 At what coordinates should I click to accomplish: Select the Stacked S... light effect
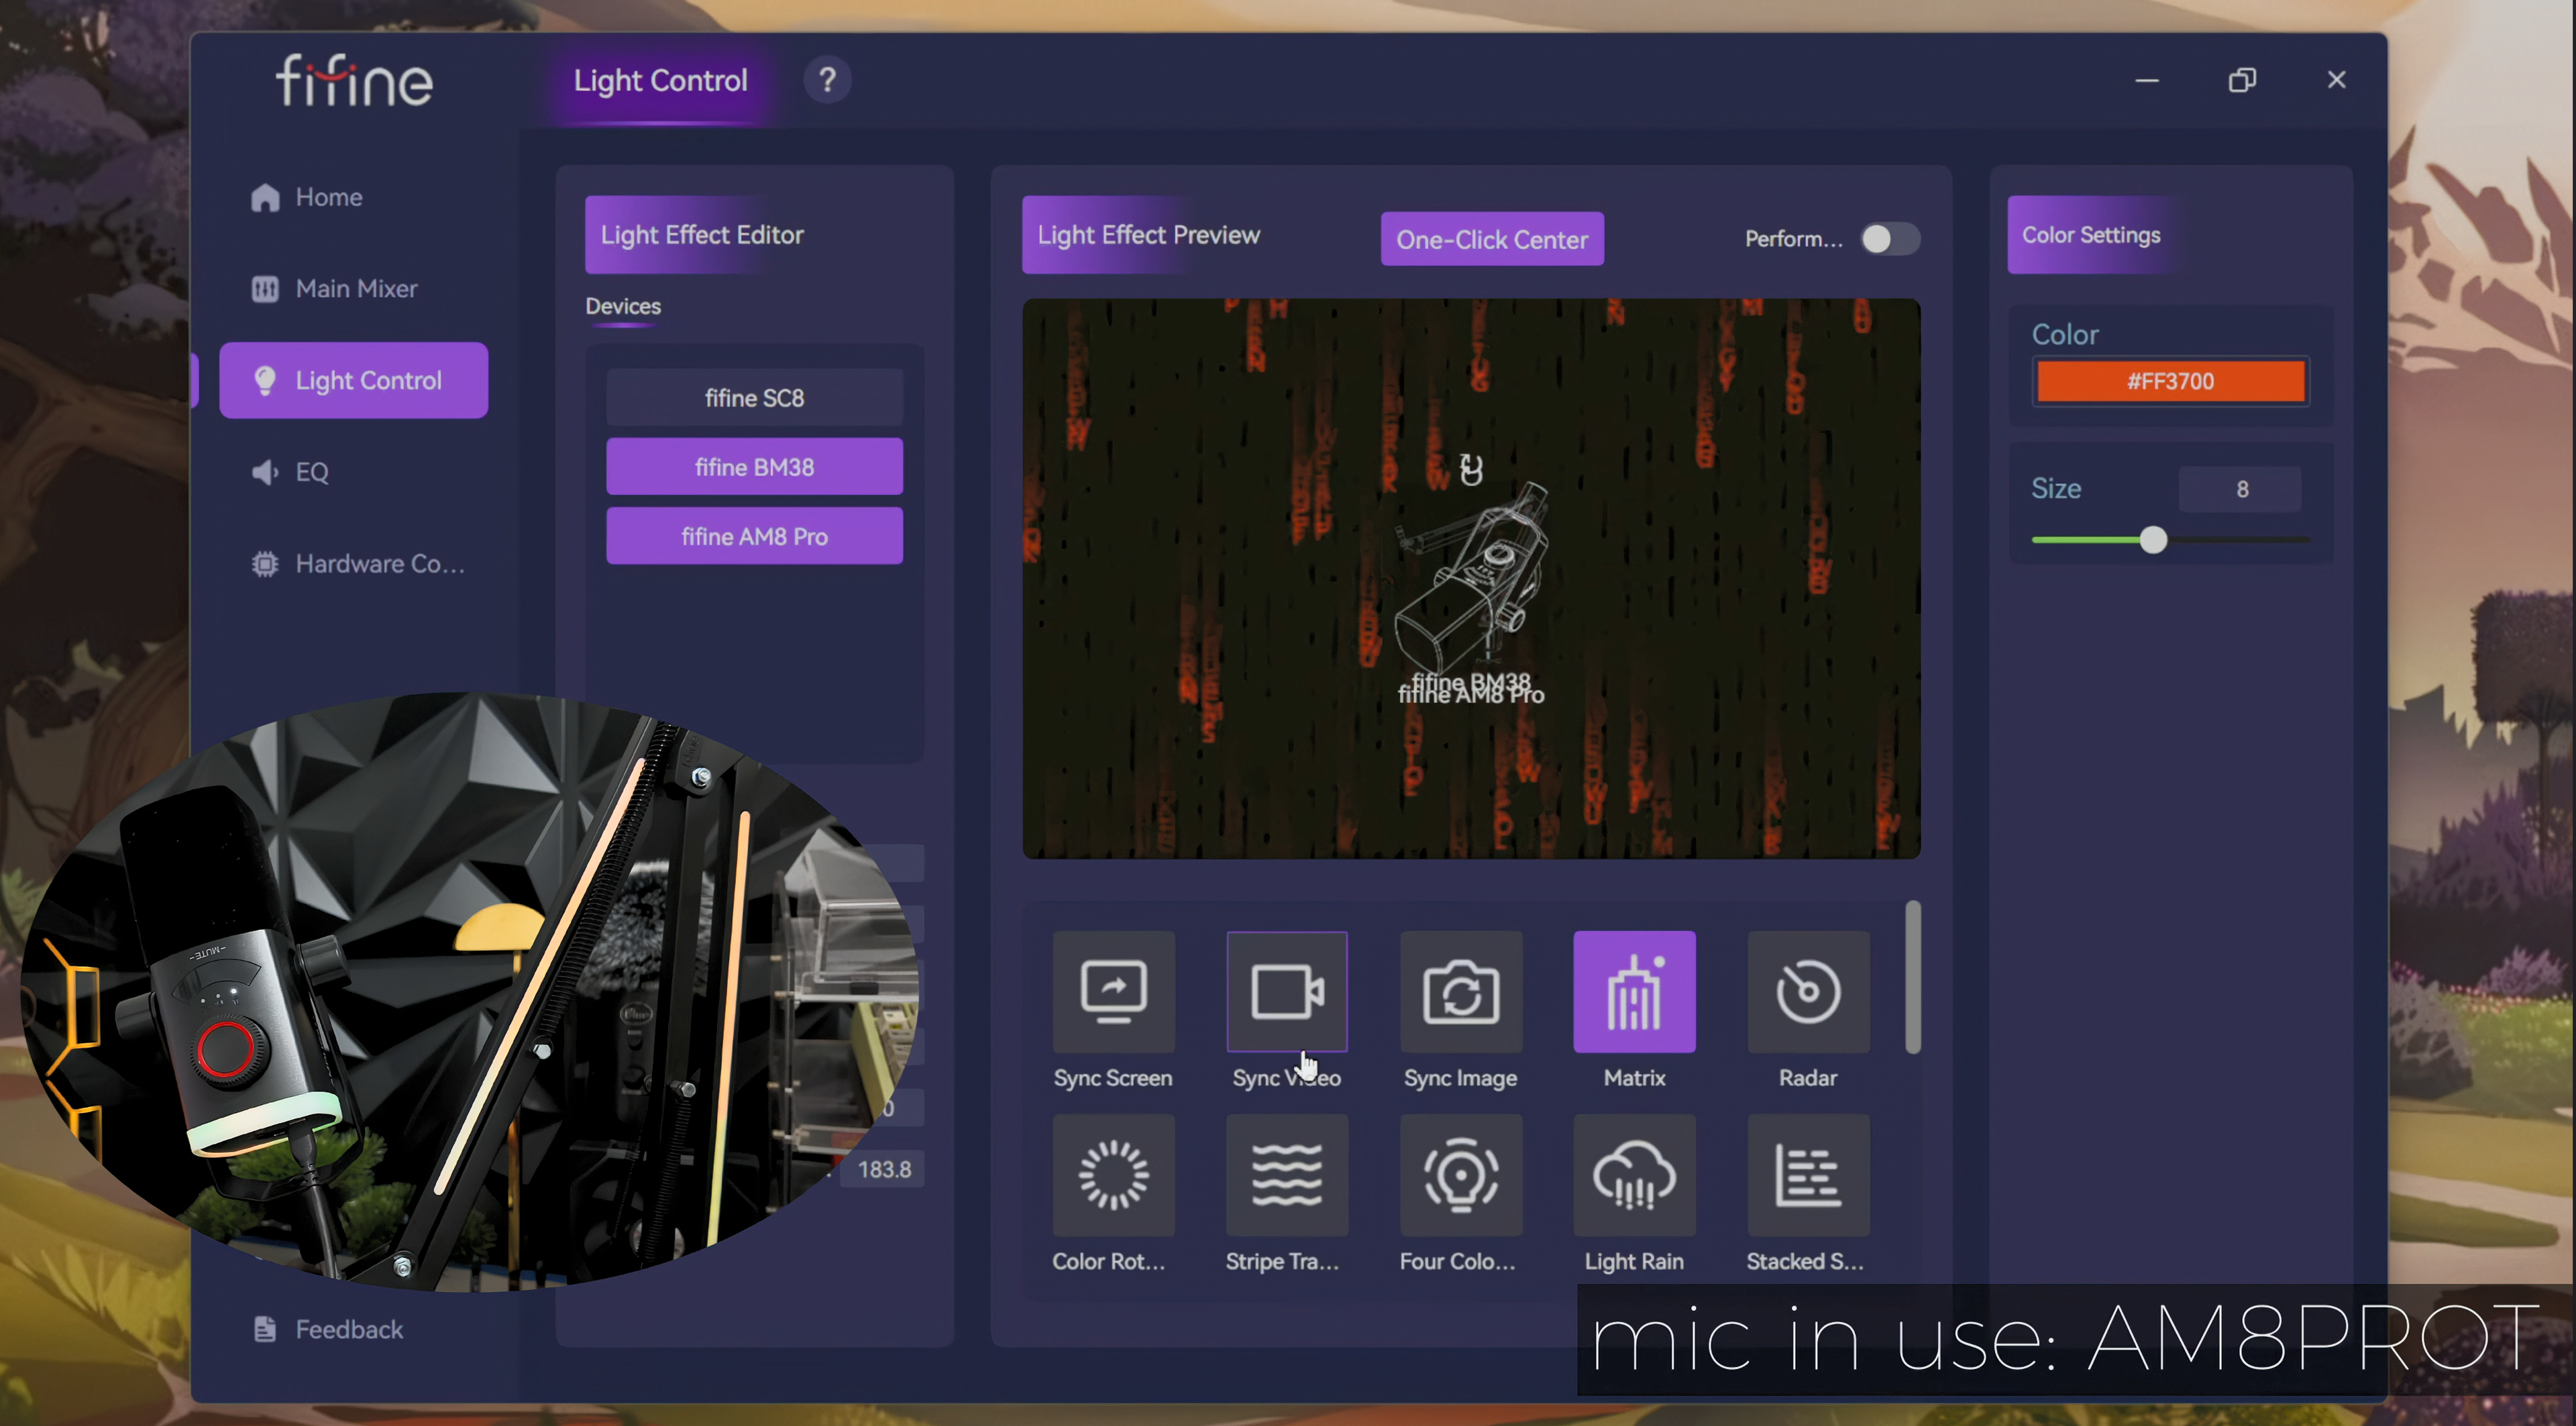[1808, 1174]
